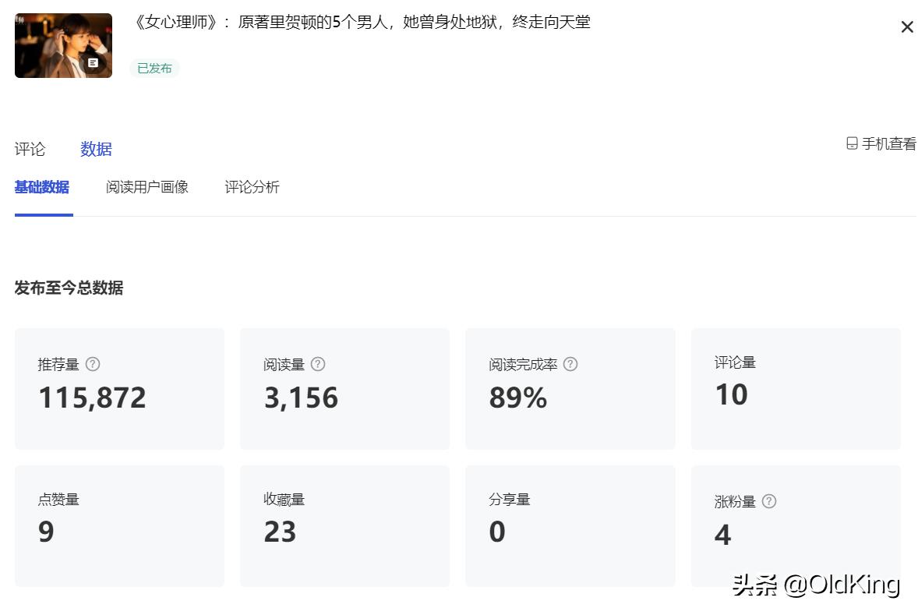Click the help icon beside 推荐量
The image size is (918, 615).
pyautogui.click(x=92, y=364)
